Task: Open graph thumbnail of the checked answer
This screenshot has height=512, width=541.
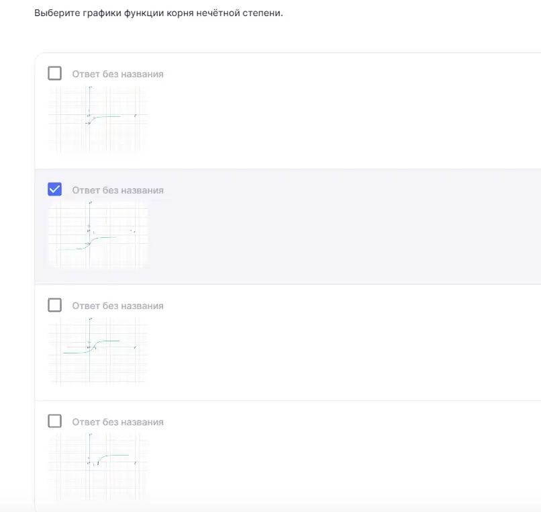Action: [x=97, y=235]
